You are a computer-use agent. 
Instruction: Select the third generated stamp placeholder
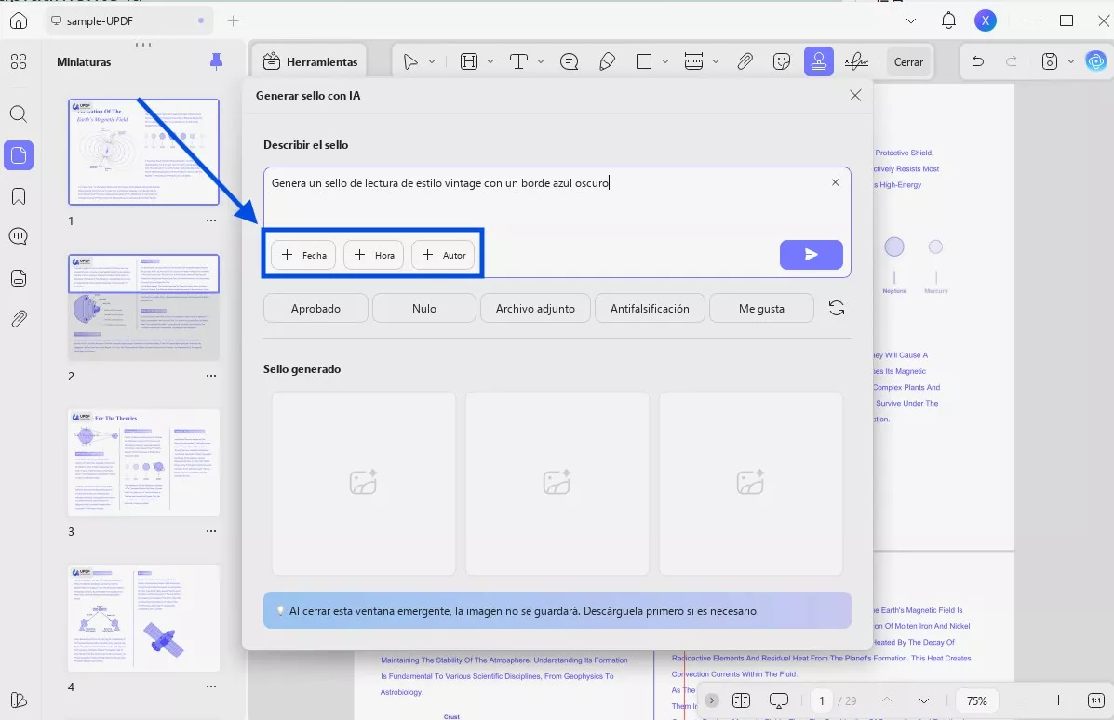[x=751, y=484]
